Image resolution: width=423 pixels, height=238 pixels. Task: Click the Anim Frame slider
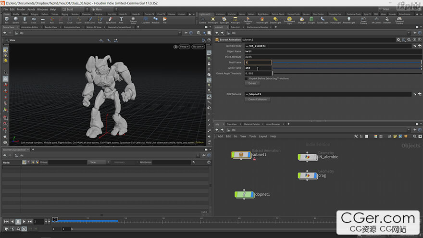(347, 68)
